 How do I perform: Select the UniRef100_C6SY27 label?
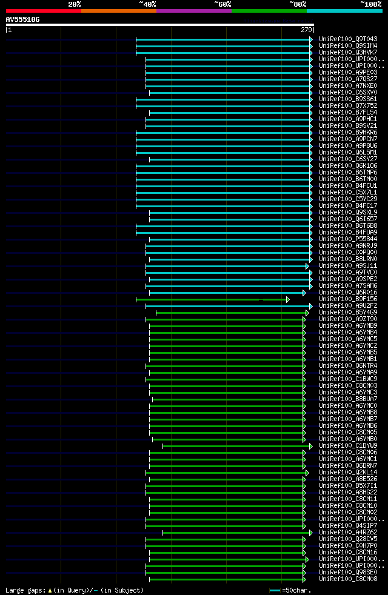[348, 159]
